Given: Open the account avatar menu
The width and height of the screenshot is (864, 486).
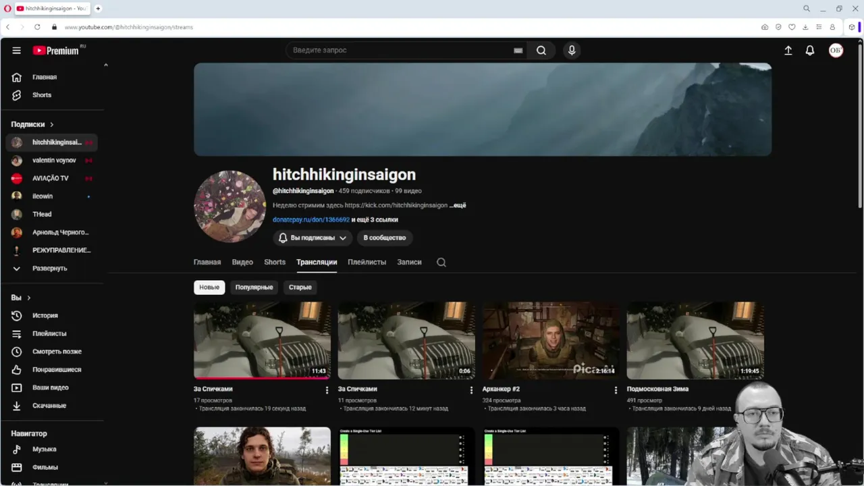Looking at the screenshot, I should 836,51.
